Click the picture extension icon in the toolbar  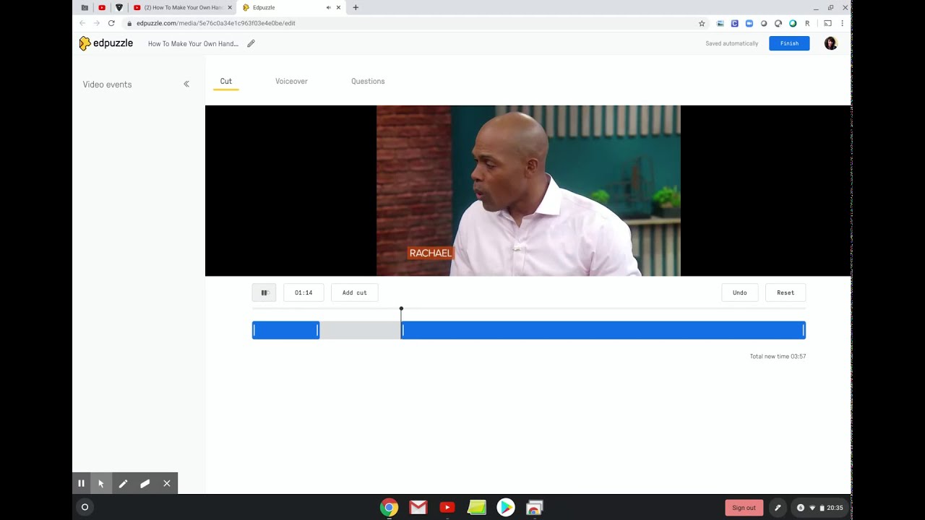coord(720,23)
